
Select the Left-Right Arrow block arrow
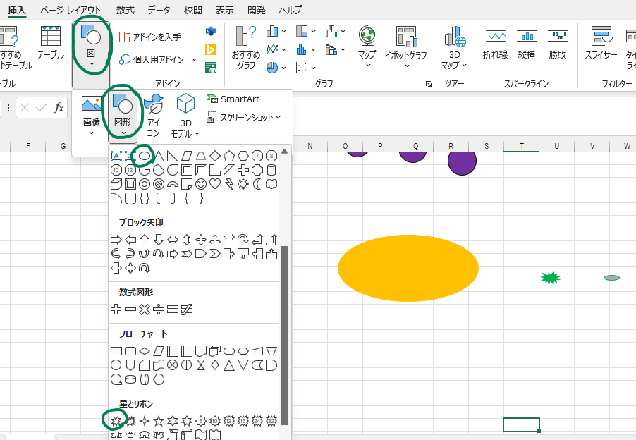173,240
